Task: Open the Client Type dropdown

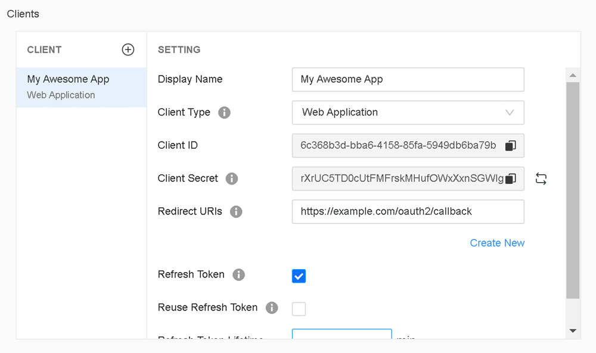Action: click(x=408, y=113)
